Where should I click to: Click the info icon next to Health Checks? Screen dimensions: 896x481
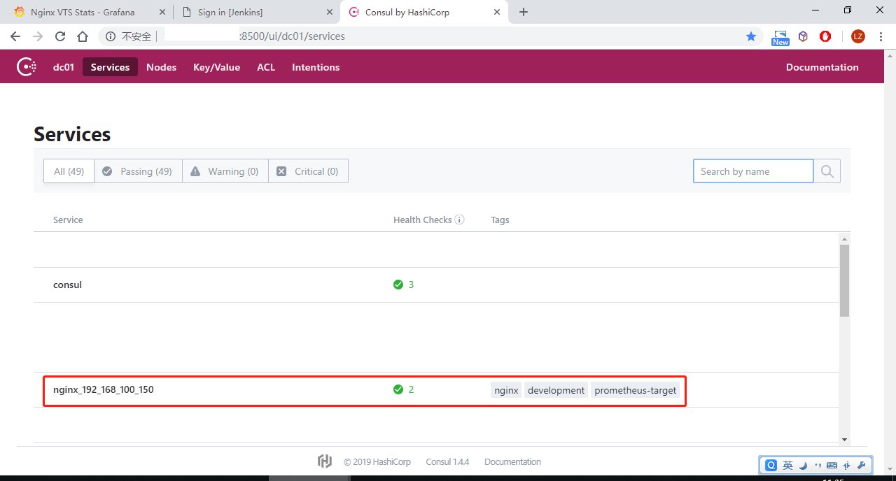[459, 220]
